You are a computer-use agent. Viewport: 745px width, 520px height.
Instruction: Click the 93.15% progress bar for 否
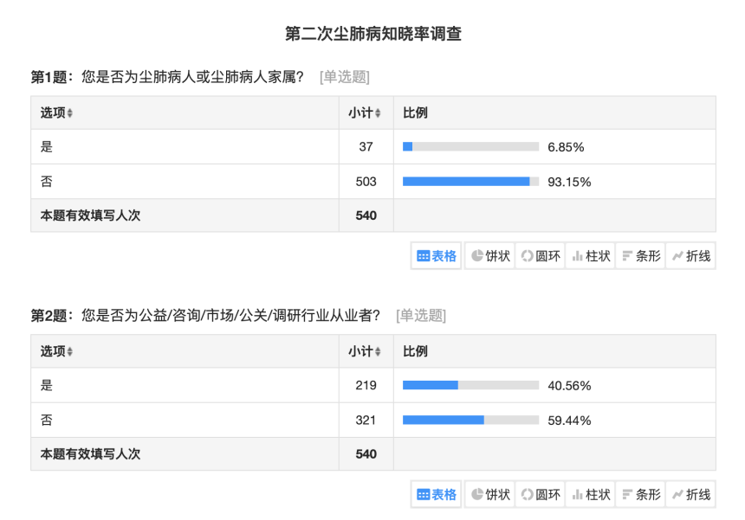coord(471,182)
